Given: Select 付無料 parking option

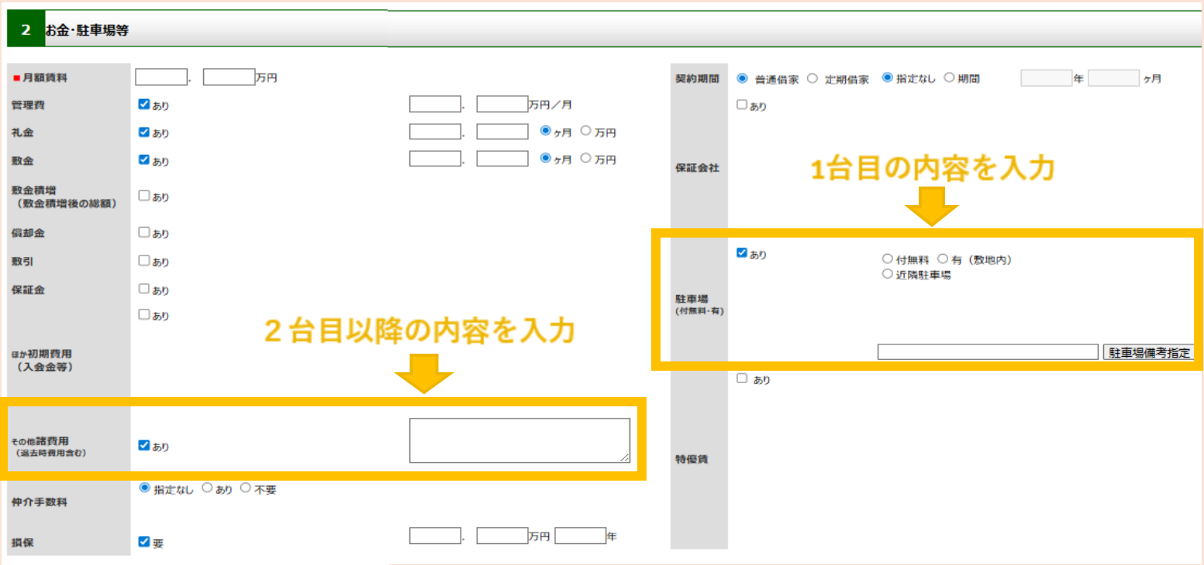Looking at the screenshot, I should [887, 259].
